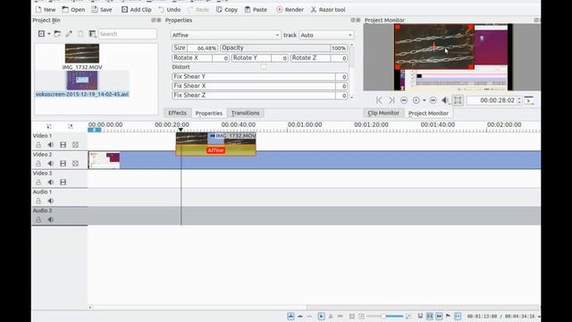
Task: Toggle the Distort checkbox
Action: tap(264, 67)
